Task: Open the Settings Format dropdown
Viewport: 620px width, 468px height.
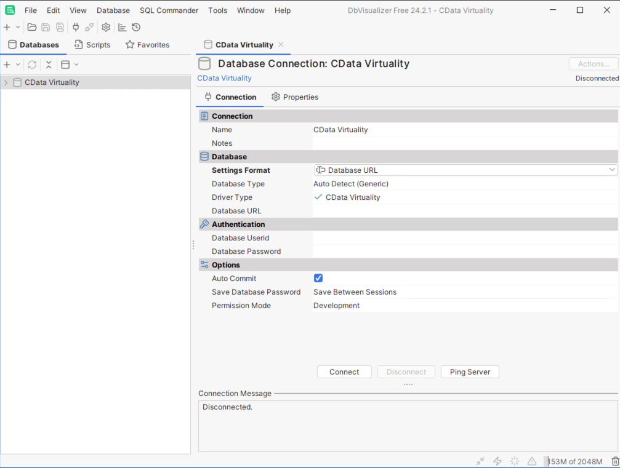Action: coord(465,170)
